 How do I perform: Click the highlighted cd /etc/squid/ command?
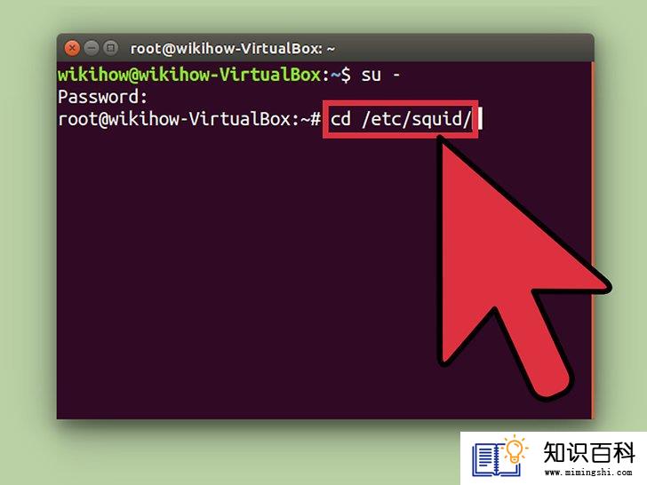tap(400, 119)
